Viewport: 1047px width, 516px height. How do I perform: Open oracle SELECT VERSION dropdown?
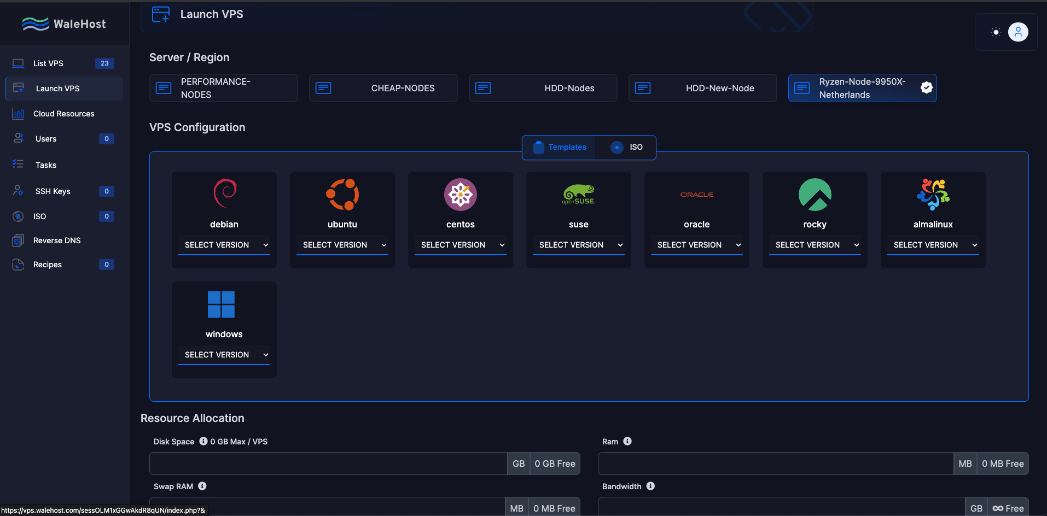pos(697,245)
